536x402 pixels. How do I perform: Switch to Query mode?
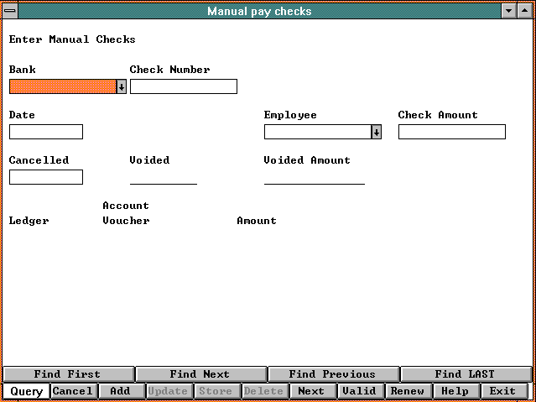tap(26, 391)
